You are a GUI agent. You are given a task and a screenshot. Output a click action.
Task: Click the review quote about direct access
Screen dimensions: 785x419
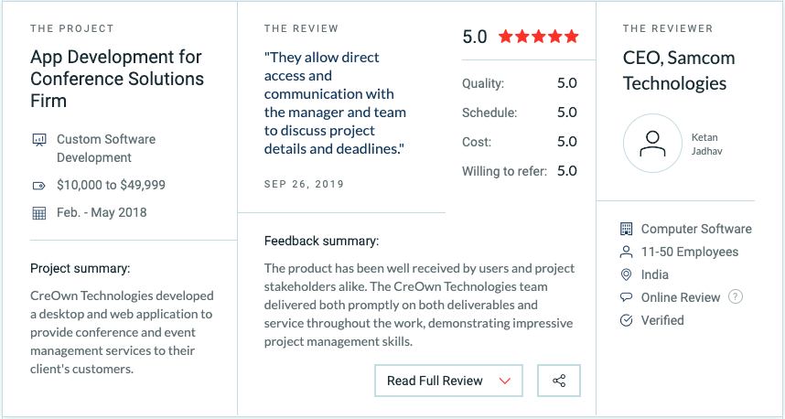coord(335,103)
